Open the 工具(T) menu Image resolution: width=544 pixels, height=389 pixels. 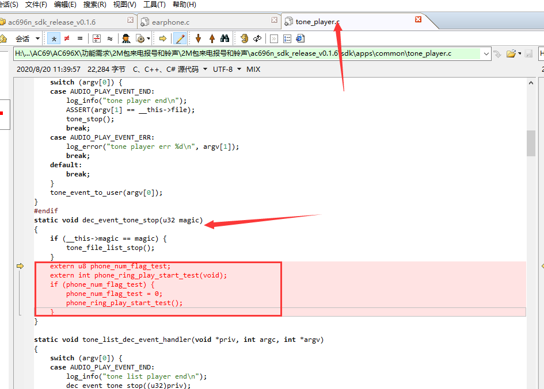(x=154, y=5)
